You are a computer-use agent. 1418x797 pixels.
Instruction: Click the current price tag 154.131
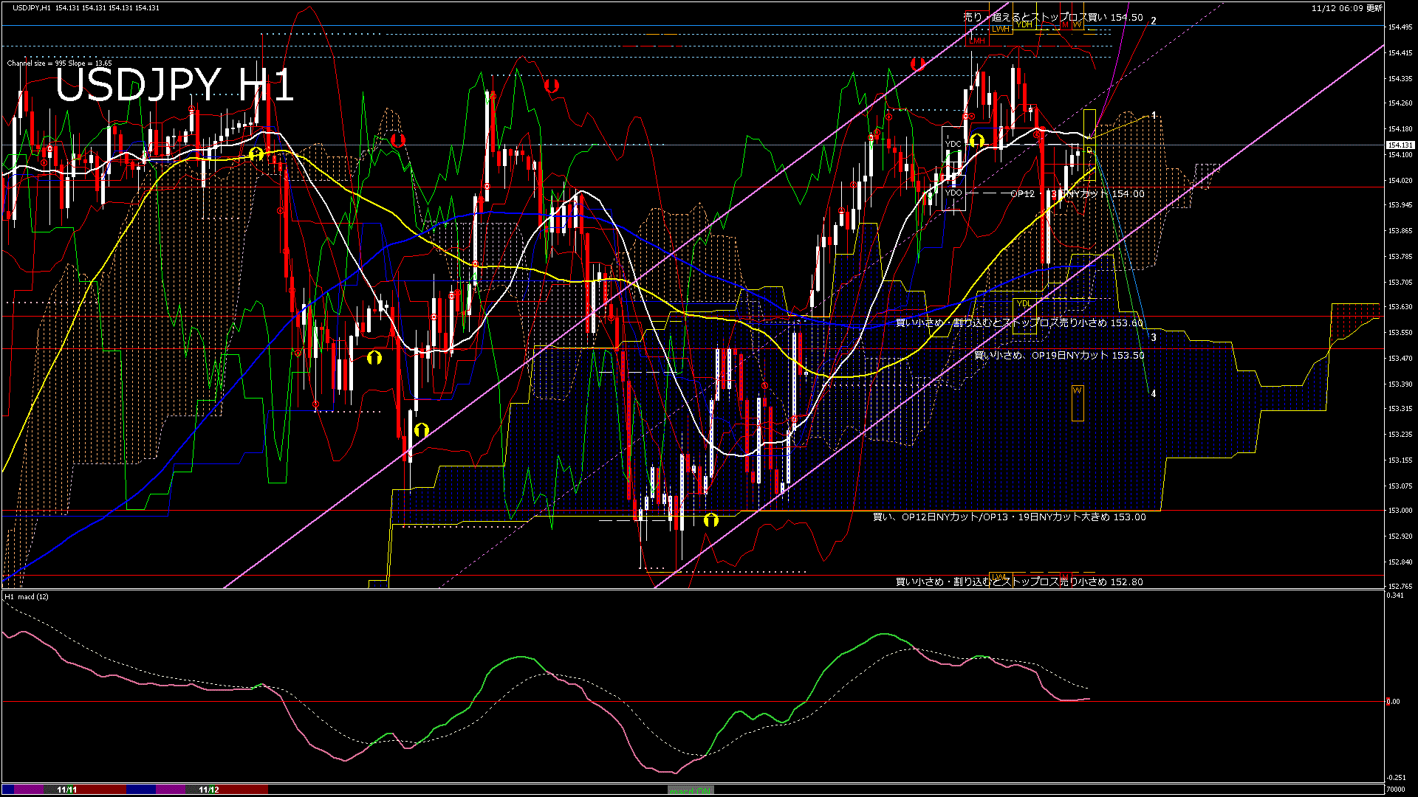click(x=1400, y=145)
